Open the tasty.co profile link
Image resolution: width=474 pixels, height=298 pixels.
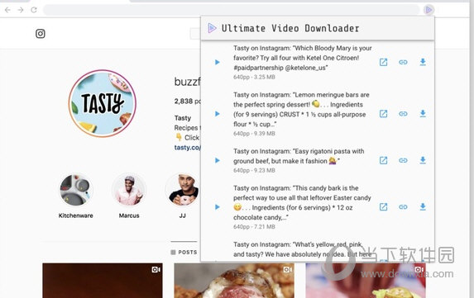coord(188,148)
